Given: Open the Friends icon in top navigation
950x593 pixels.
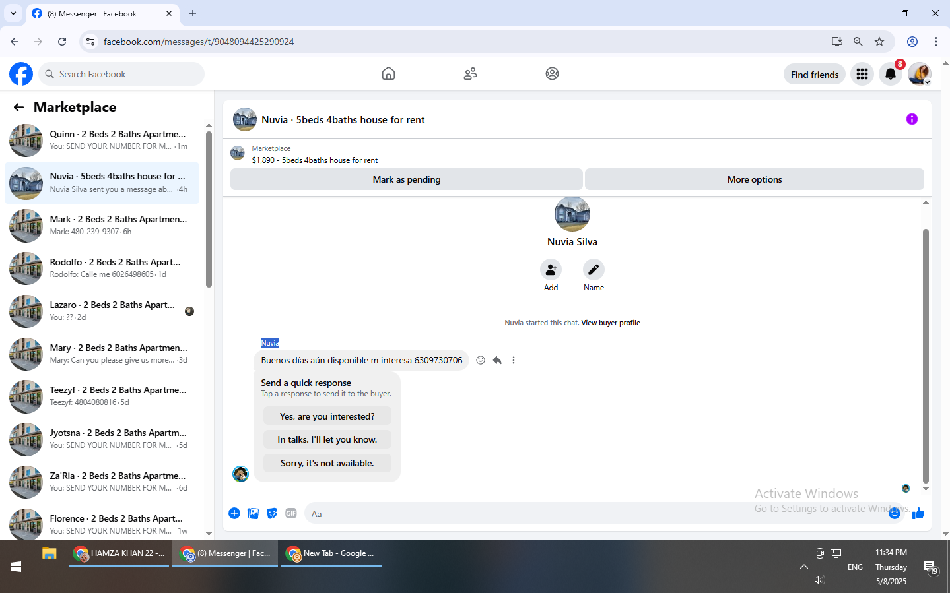Looking at the screenshot, I should point(470,74).
